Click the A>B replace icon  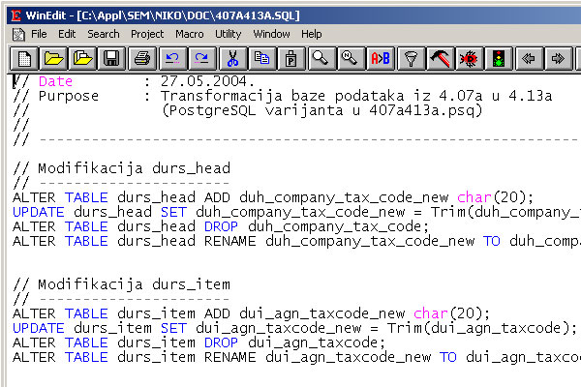click(x=381, y=59)
